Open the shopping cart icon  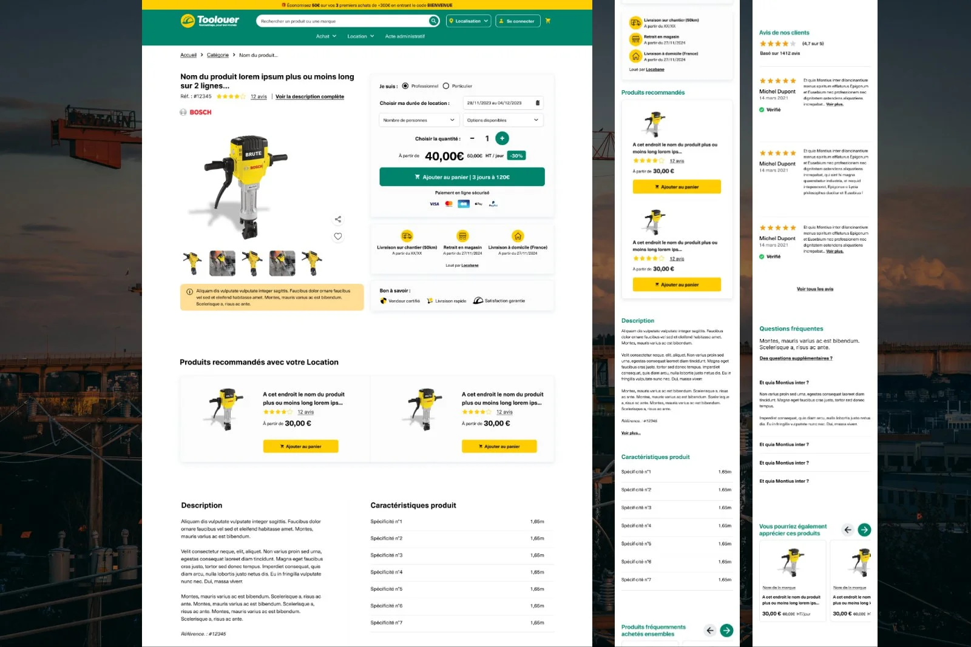547,21
